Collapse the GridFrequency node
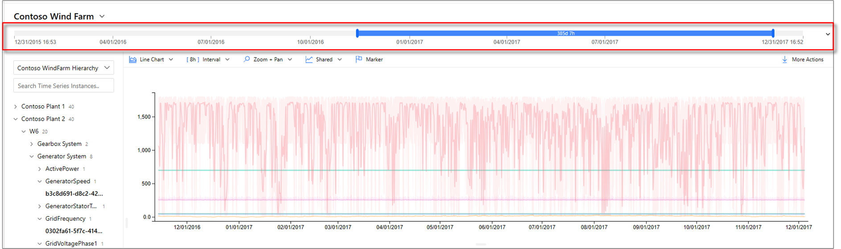 [x=40, y=219]
